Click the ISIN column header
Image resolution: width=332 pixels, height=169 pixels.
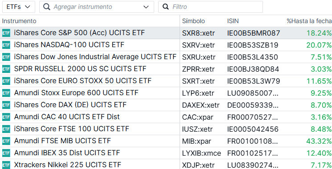233,21
